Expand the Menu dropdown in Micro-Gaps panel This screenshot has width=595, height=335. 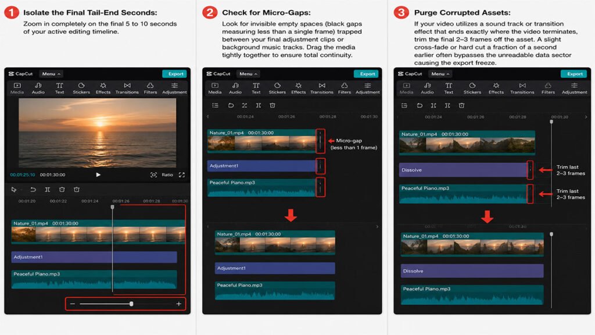248,74
